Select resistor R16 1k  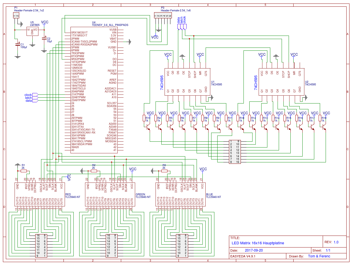[296, 118]
